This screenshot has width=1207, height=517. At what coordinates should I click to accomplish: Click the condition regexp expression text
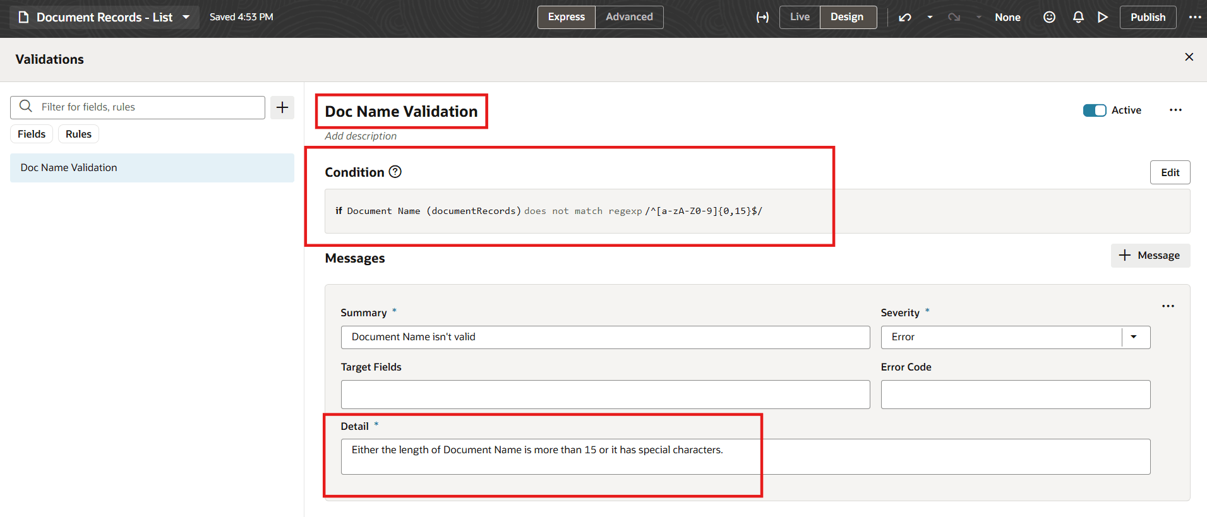point(704,211)
